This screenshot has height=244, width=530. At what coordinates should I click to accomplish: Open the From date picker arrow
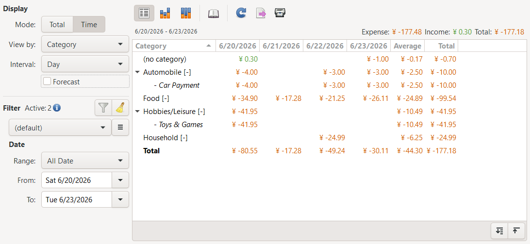pyautogui.click(x=120, y=180)
